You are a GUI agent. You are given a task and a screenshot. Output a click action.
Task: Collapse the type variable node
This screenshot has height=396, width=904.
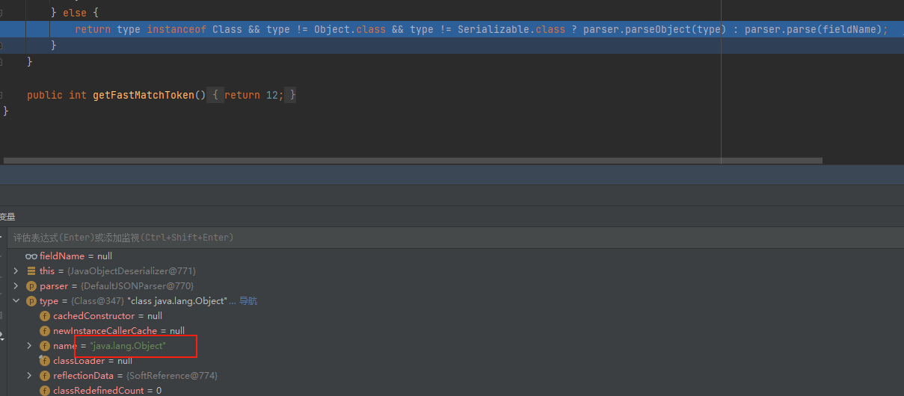point(16,301)
